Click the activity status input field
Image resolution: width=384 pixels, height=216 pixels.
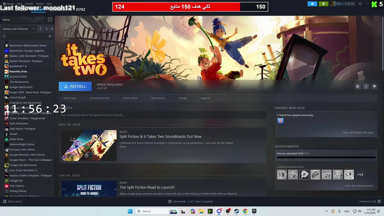click(x=163, y=115)
